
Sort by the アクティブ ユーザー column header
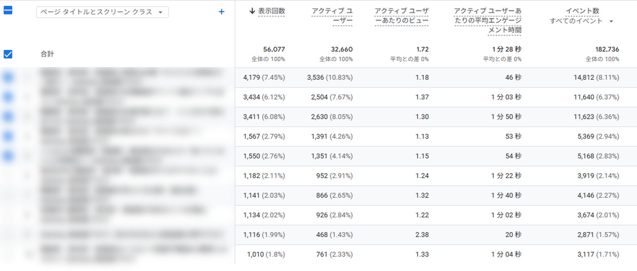click(332, 16)
